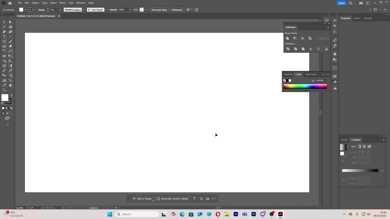Click Add a Shape button
The height and width of the screenshot is (219, 390).
pyautogui.click(x=142, y=199)
